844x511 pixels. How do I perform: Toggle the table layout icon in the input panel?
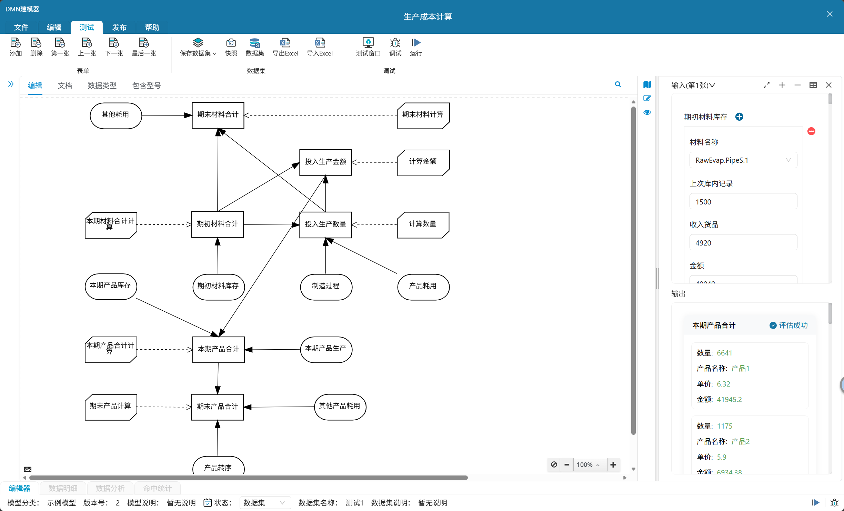tap(813, 85)
